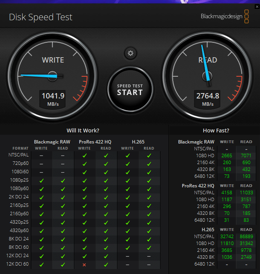This screenshot has width=260, height=274.
Task: Open settings with the gear icon
Action: point(130,53)
